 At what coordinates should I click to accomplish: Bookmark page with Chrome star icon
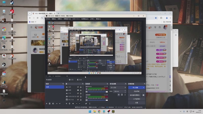156,18
